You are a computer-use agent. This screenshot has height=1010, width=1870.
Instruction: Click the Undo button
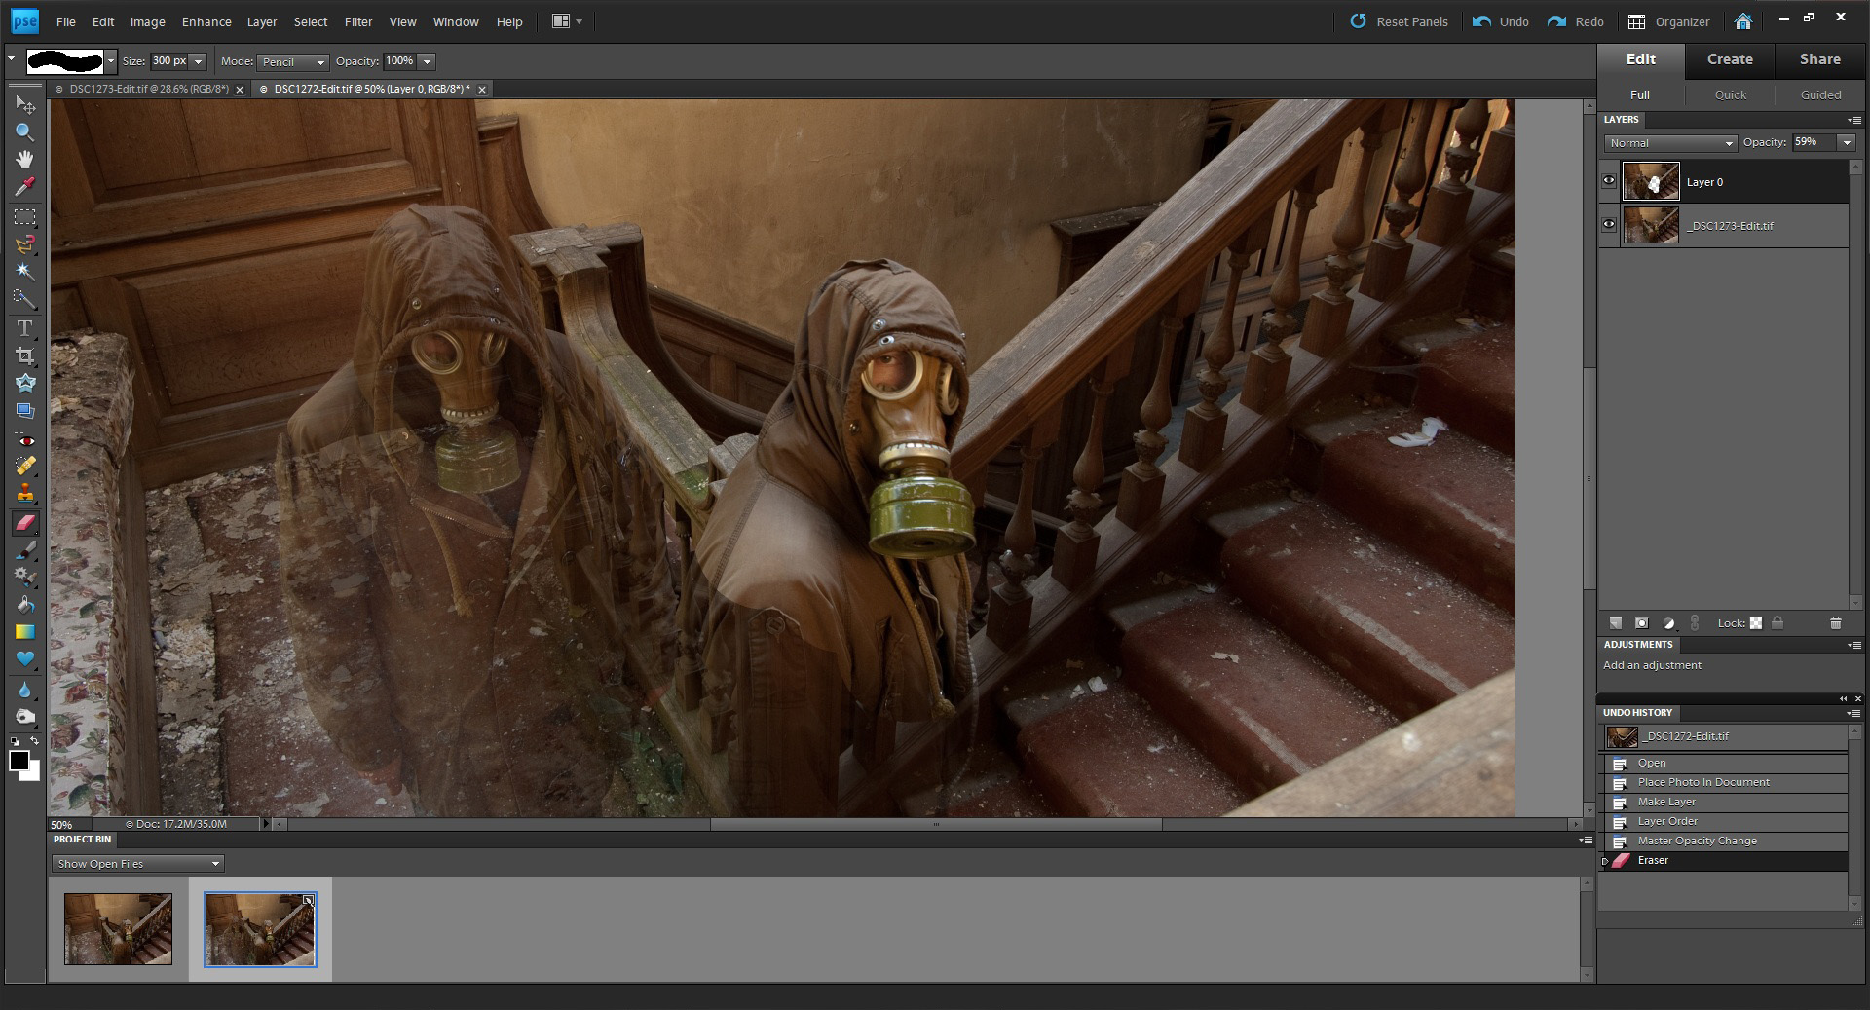(1501, 21)
